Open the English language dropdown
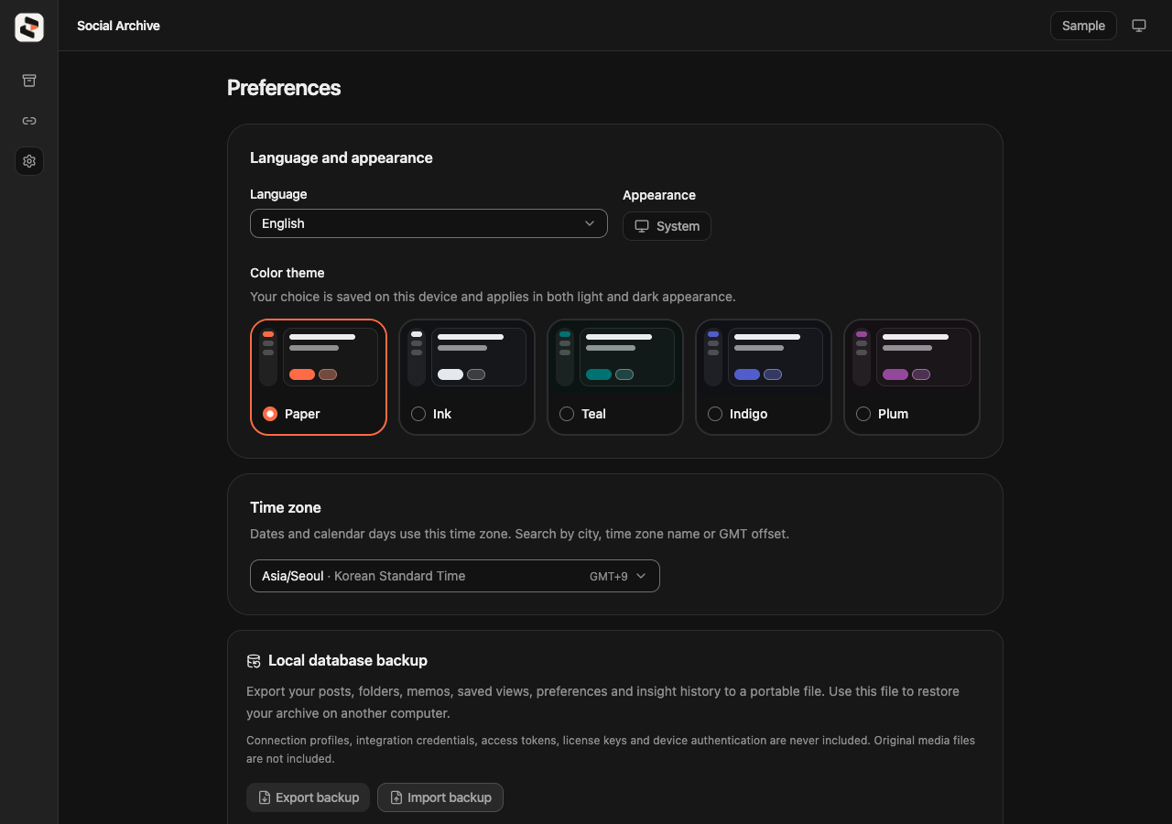Image resolution: width=1172 pixels, height=824 pixels. 429,223
